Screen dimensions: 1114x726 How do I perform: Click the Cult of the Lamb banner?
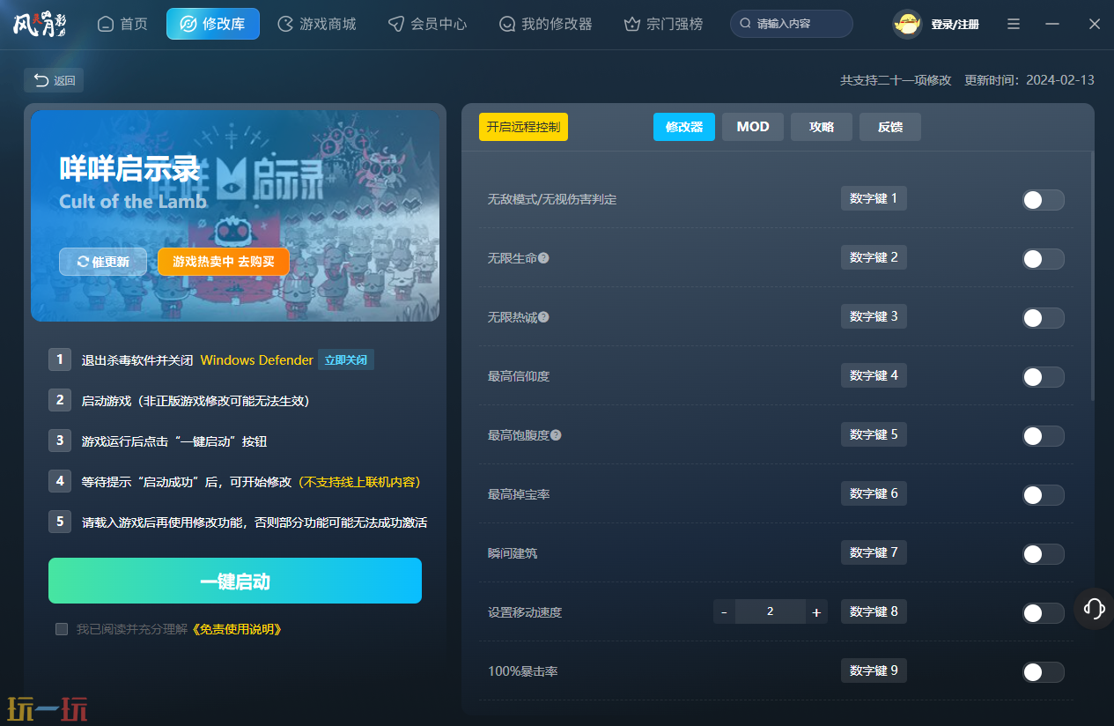(235, 216)
